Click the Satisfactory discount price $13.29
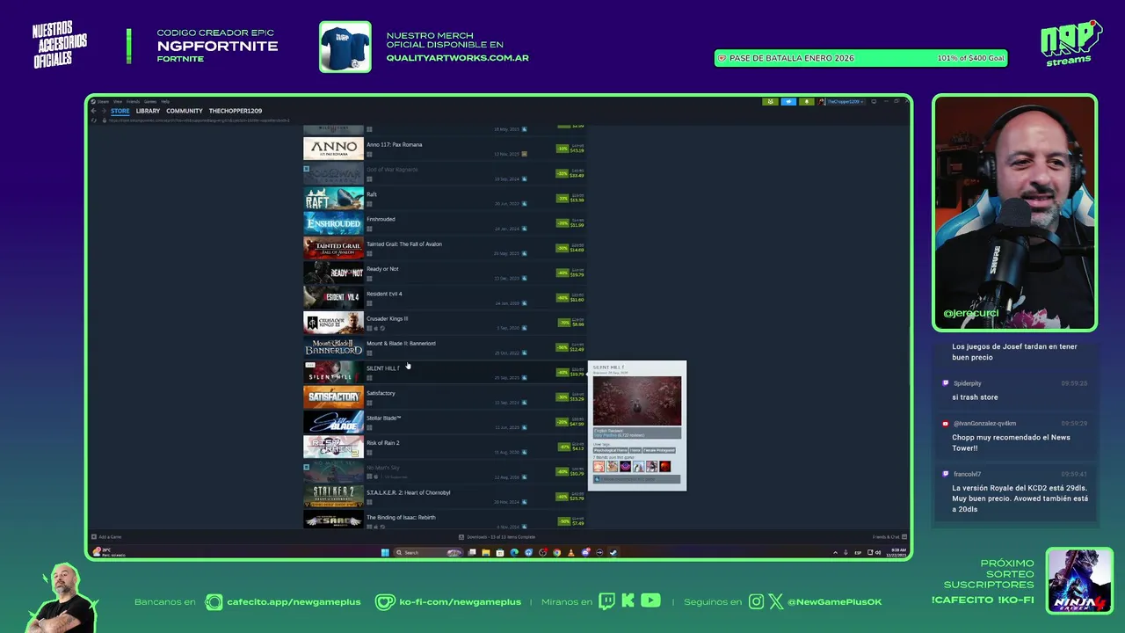1125x633 pixels. pyautogui.click(x=577, y=399)
